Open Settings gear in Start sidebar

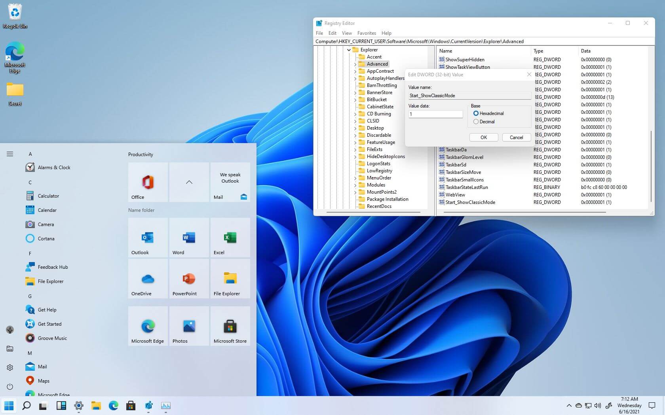(10, 368)
